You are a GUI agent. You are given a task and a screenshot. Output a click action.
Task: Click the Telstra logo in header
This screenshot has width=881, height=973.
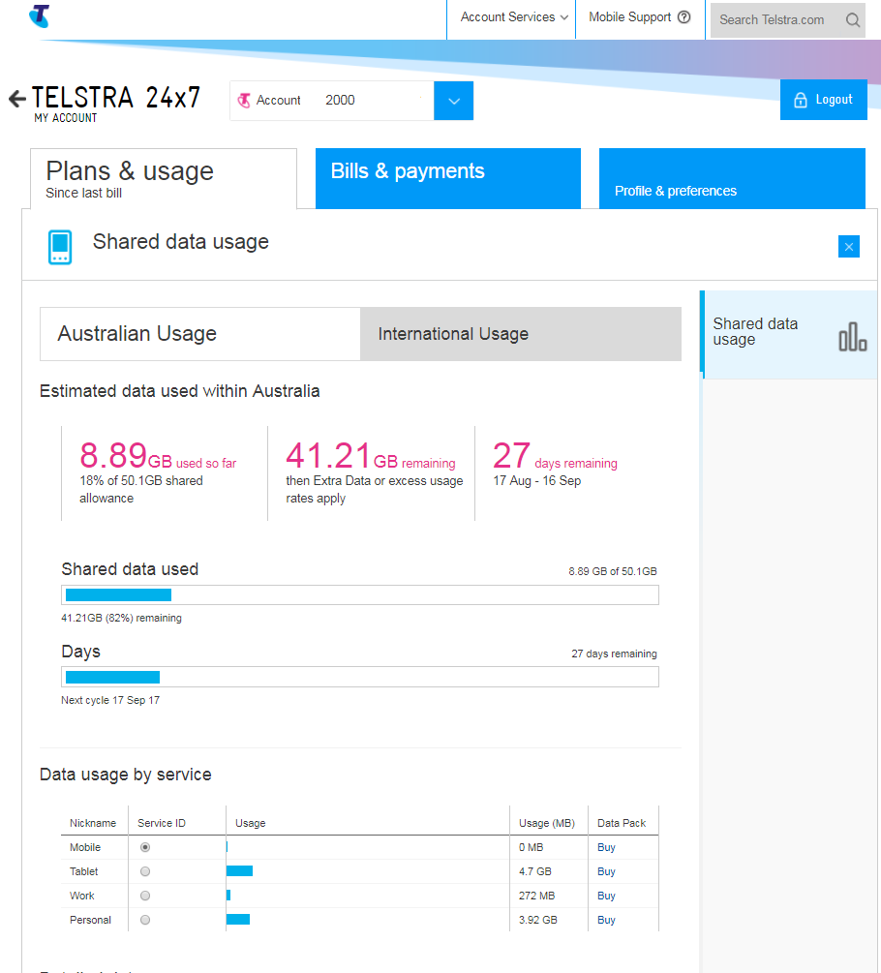(39, 15)
